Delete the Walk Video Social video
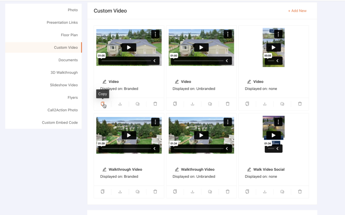Screen dimensions: 345x215 [x=300, y=191]
